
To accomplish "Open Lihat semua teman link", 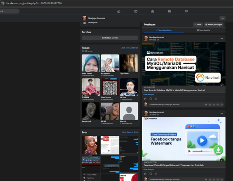I will (x=129, y=48).
